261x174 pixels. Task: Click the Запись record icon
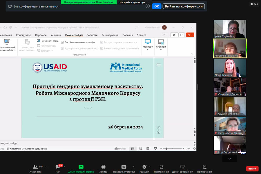103,167
